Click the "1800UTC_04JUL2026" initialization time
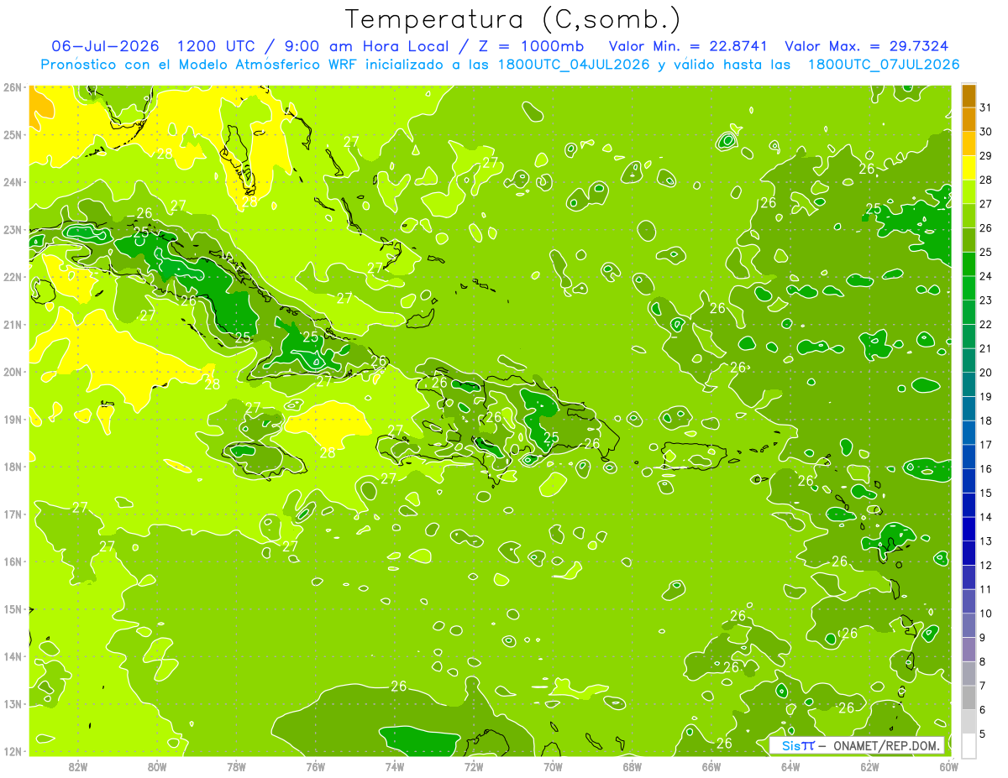1008x778 pixels. [x=574, y=65]
